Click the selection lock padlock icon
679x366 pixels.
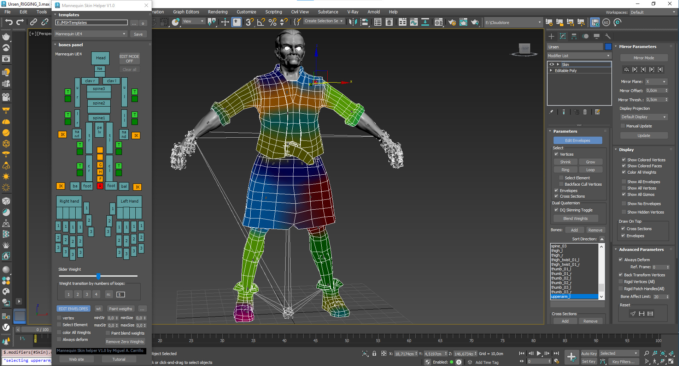coord(374,353)
